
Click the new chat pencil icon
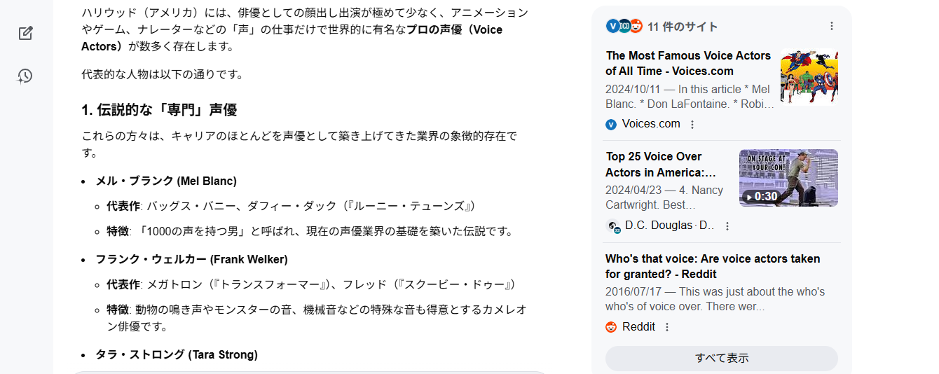tap(26, 33)
